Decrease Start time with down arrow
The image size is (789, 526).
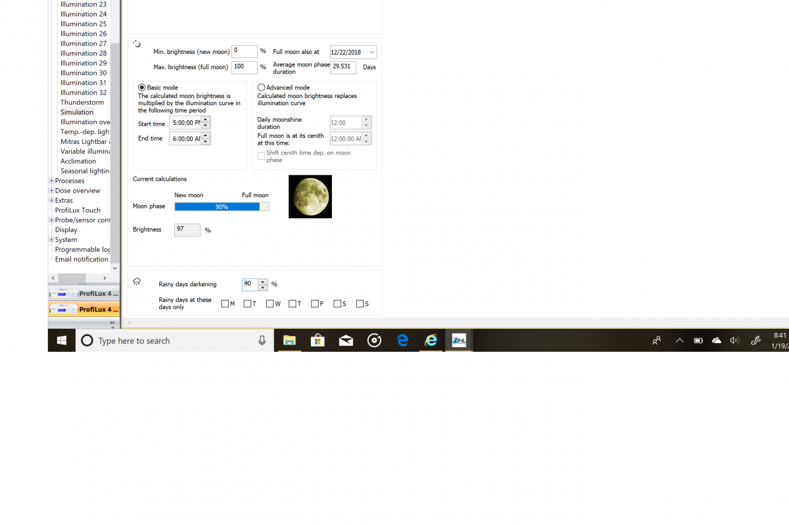(x=206, y=126)
